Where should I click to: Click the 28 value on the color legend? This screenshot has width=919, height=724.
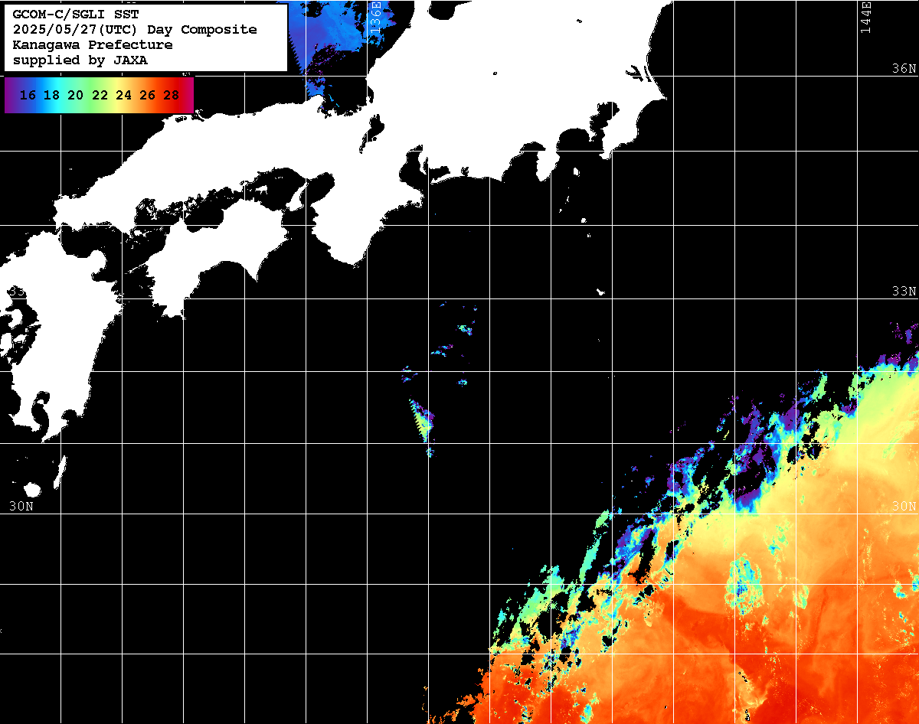click(x=172, y=96)
